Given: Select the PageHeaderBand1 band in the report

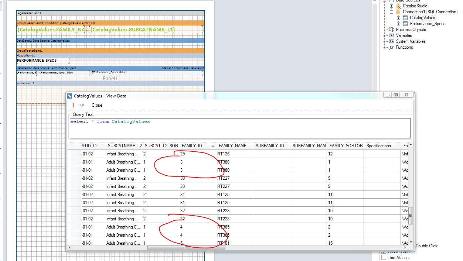Looking at the screenshot, I should [x=110, y=13].
